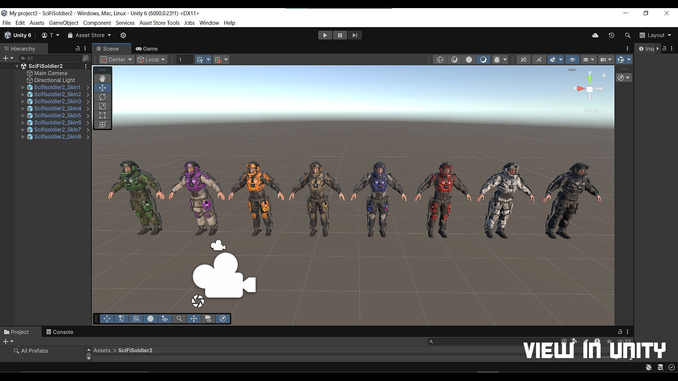This screenshot has height=381, width=678.
Task: Collapse the SciFiSoldier2 scene node
Action: 17,66
